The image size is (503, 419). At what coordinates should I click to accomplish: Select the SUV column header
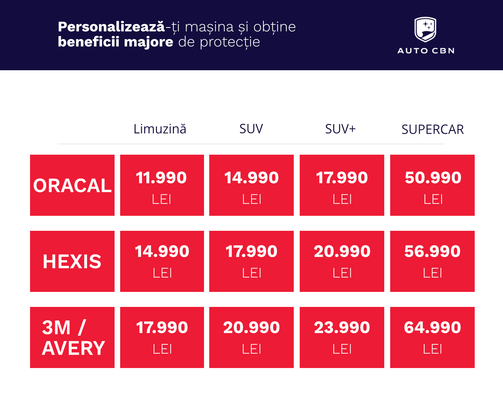[251, 129]
